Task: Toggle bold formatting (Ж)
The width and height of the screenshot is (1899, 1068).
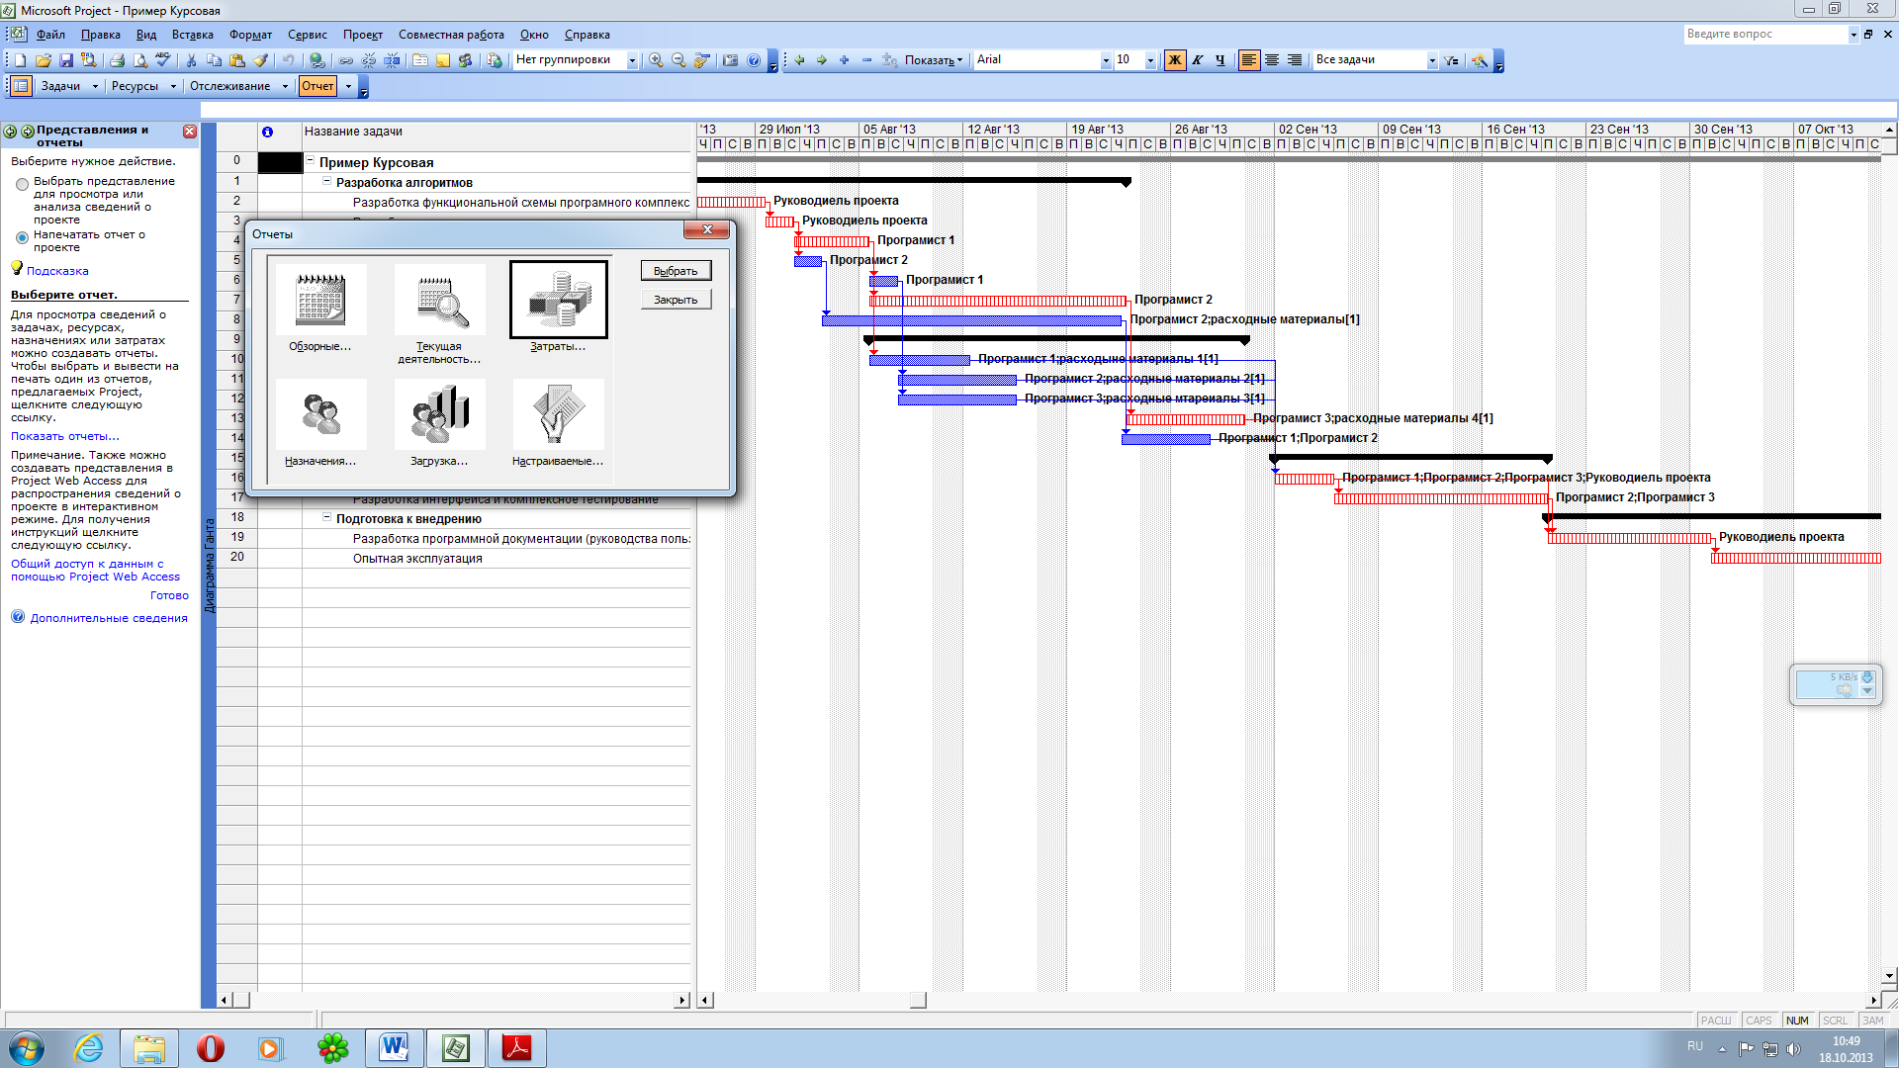Action: [x=1175, y=60]
